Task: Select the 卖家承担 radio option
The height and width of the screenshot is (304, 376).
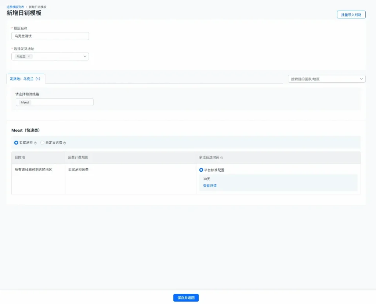Action: [x=16, y=143]
